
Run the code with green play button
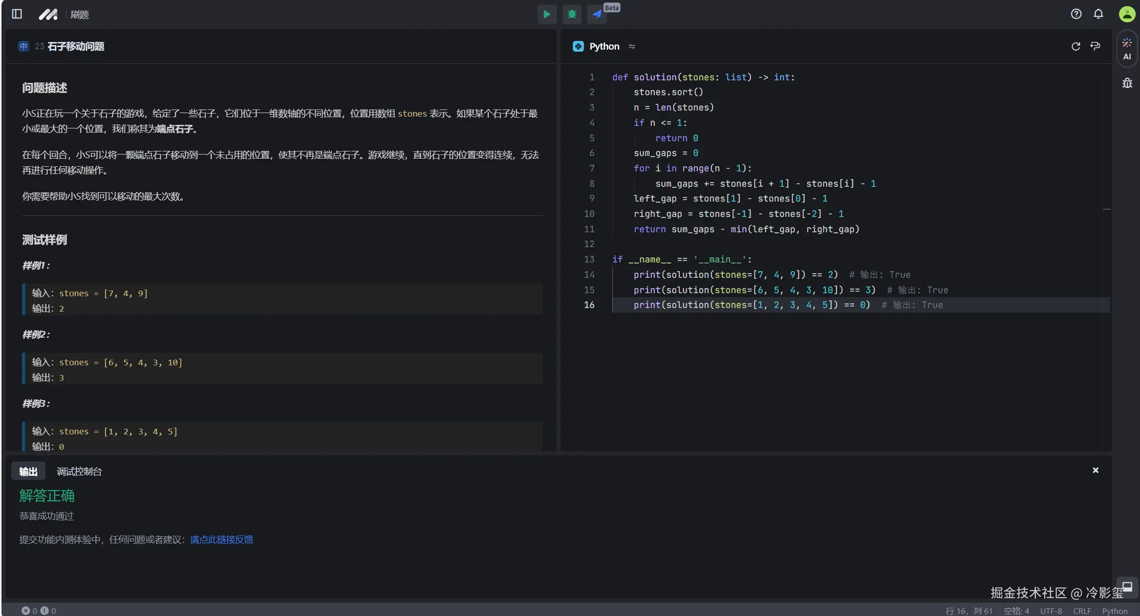coord(547,14)
